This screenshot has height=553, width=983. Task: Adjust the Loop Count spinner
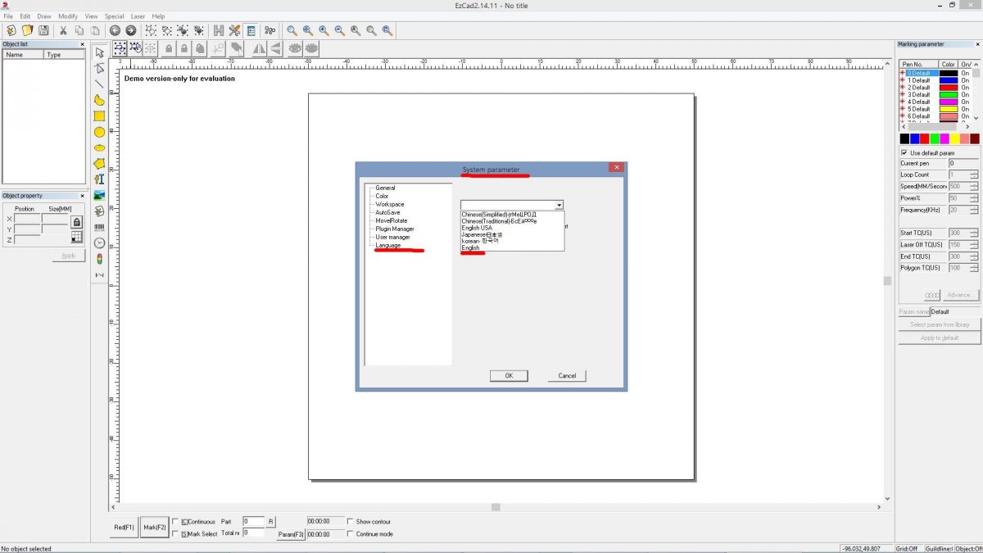point(974,175)
